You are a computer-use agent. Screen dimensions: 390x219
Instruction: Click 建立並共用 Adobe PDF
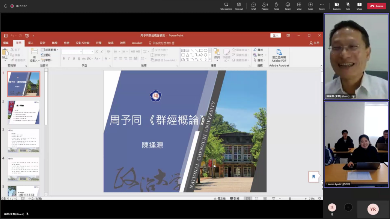pyautogui.click(x=279, y=55)
